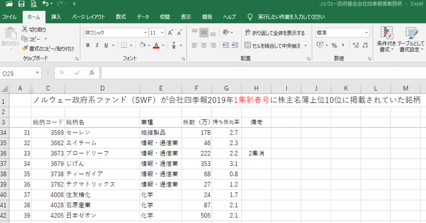Screen dimensions: 426x223
Task: Apply fill color with paint bucket
Action: tap(142, 45)
